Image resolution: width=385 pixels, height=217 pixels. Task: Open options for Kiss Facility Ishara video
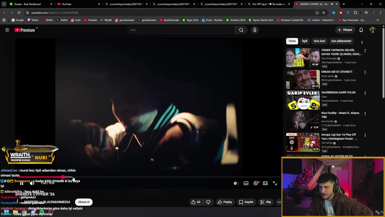(365, 114)
